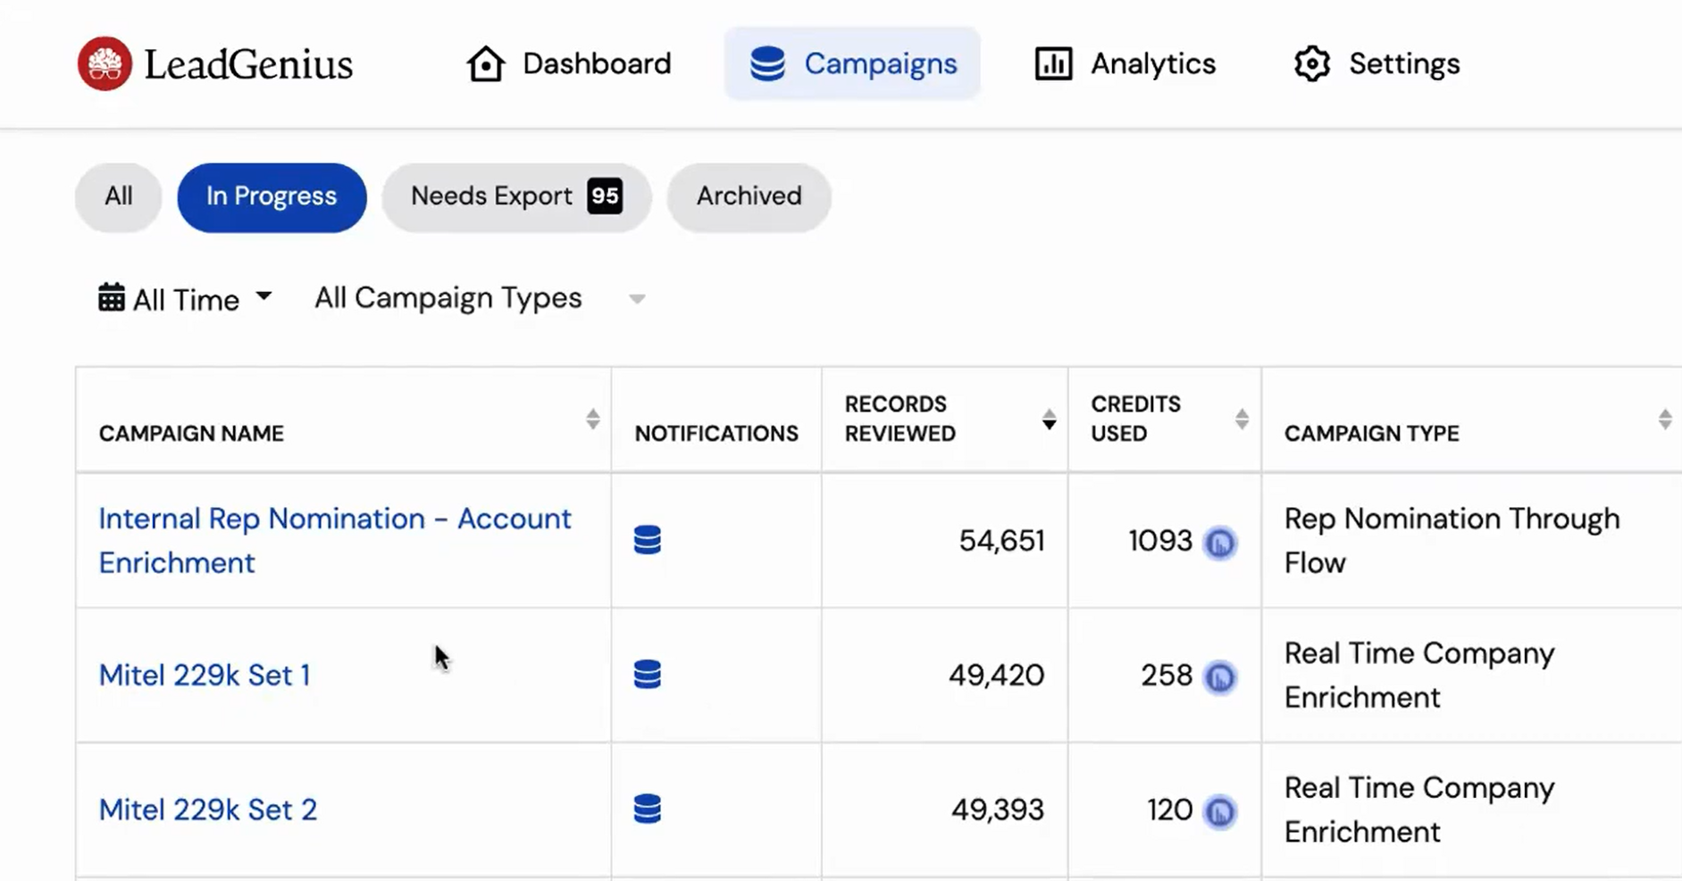Click Rep Nomination Through Flow campaign type
Screen dimensions: 1682x881
click(1452, 541)
